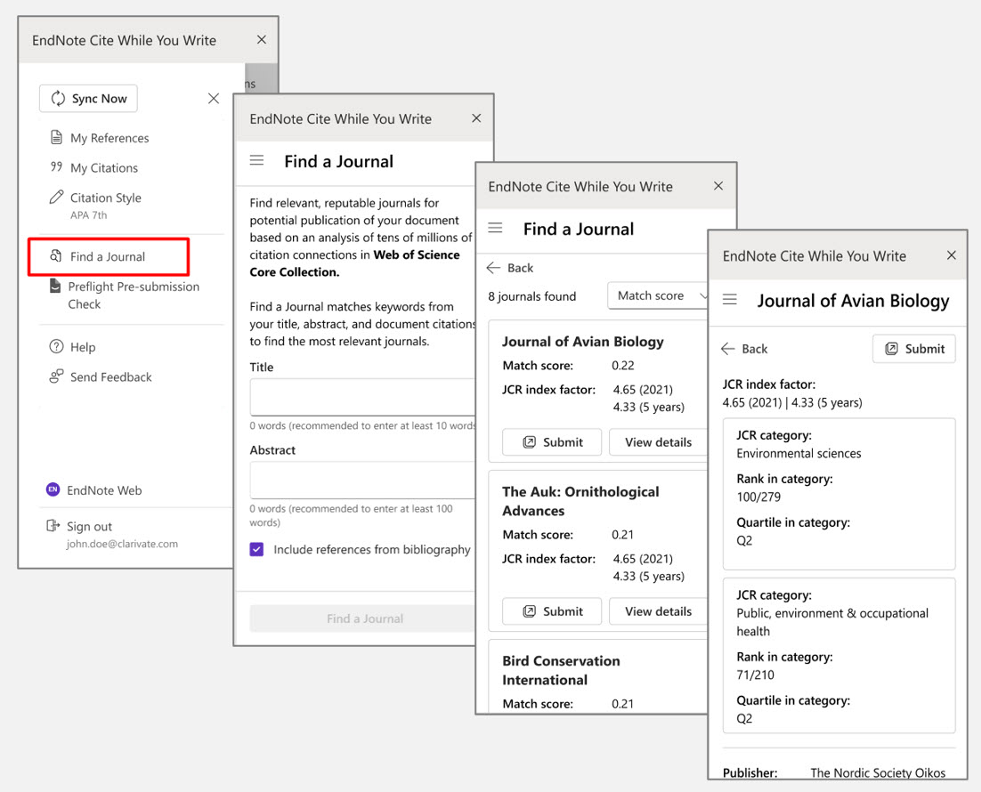Open My References from sidebar menu
The image size is (981, 792).
tap(109, 138)
